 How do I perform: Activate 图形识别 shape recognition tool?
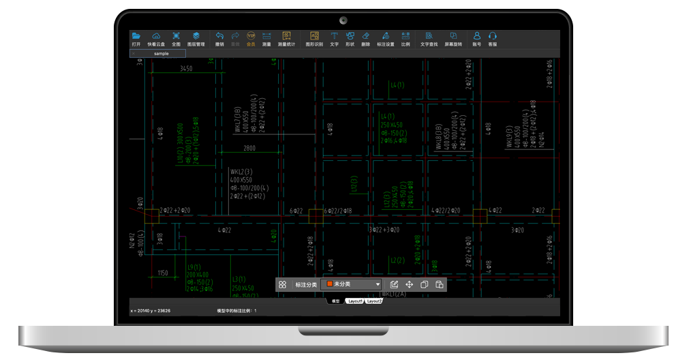tap(314, 36)
